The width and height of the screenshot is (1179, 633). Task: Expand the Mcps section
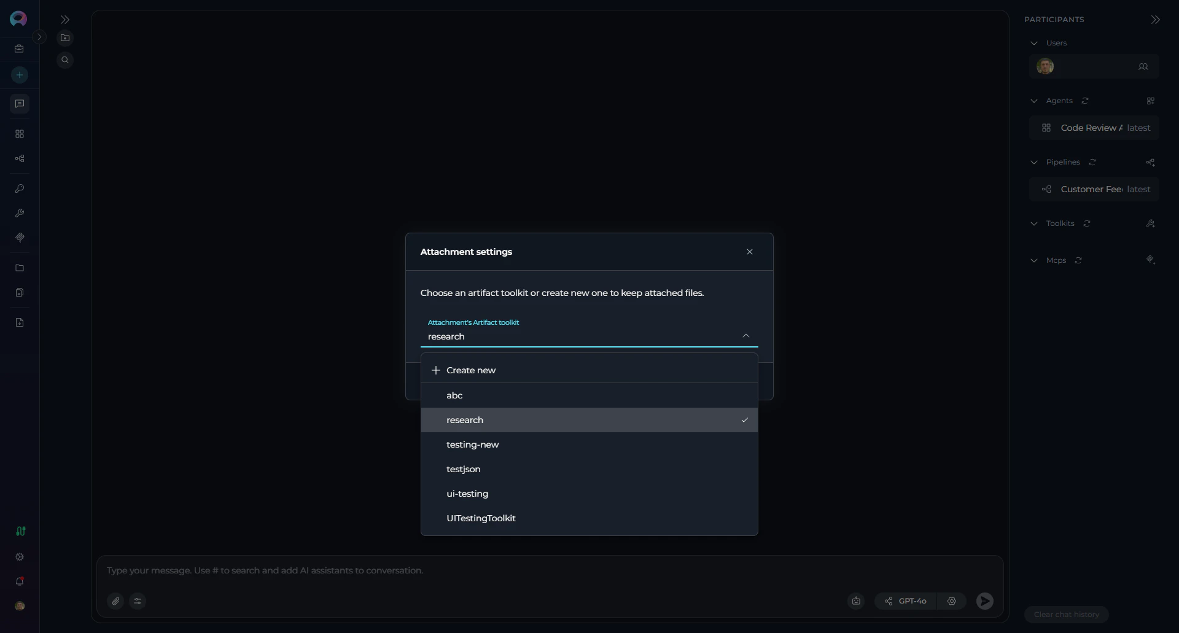(x=1034, y=260)
